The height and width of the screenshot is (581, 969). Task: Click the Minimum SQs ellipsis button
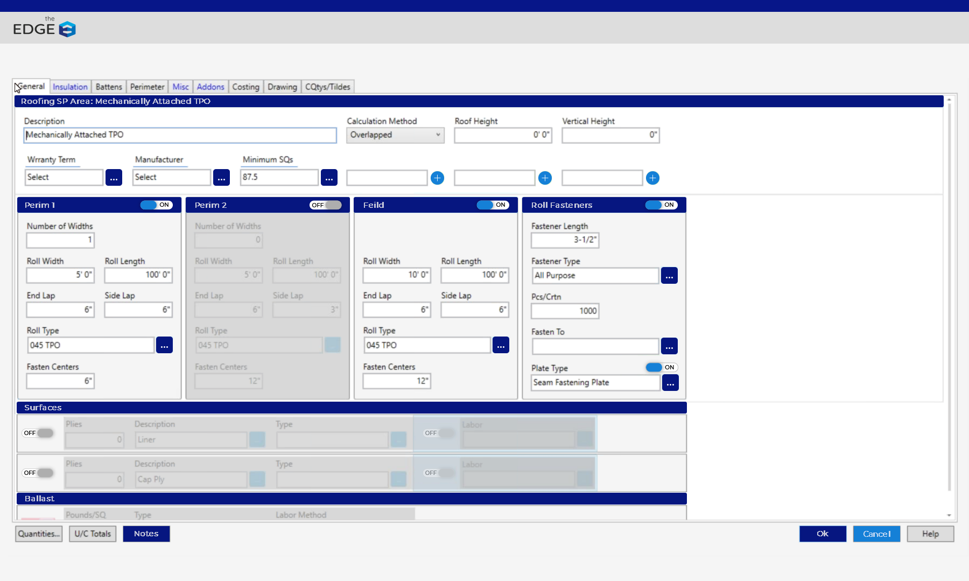click(x=329, y=178)
